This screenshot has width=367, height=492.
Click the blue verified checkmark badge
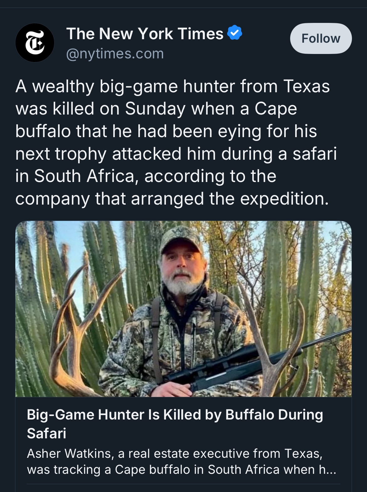[235, 33]
